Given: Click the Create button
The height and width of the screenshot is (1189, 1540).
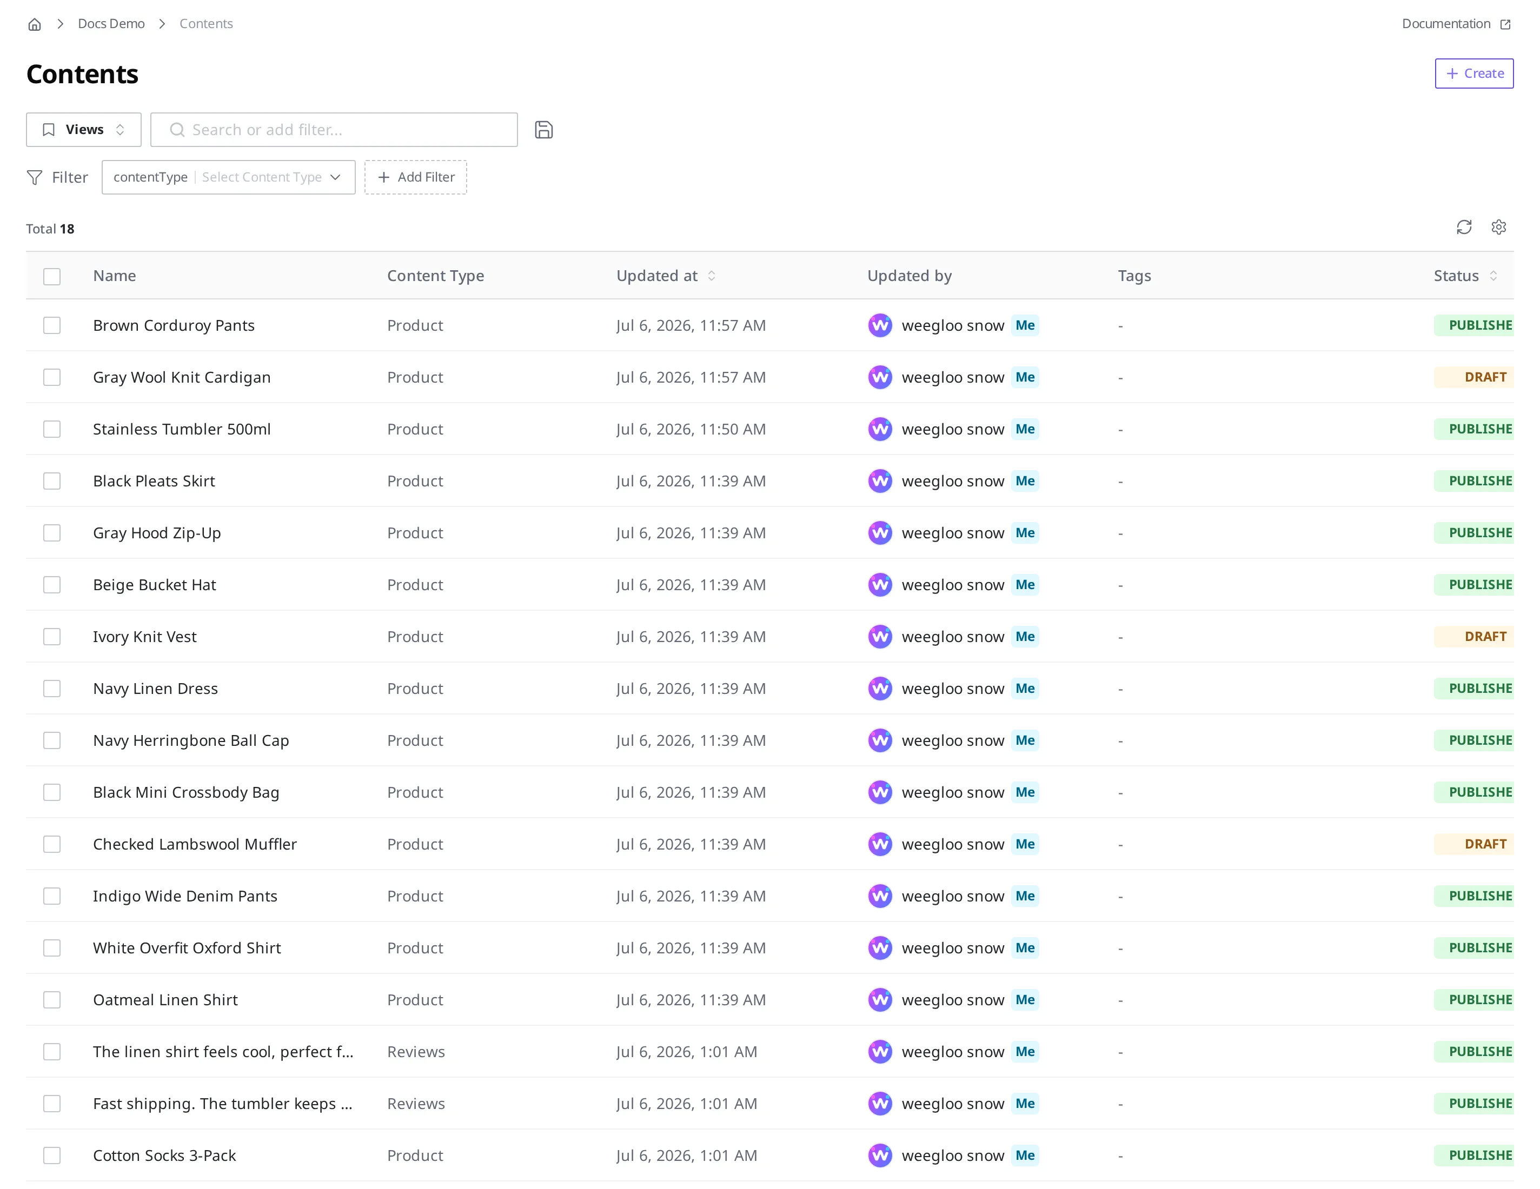Looking at the screenshot, I should click(1473, 74).
